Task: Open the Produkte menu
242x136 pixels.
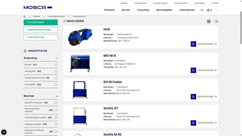Action: point(109,10)
